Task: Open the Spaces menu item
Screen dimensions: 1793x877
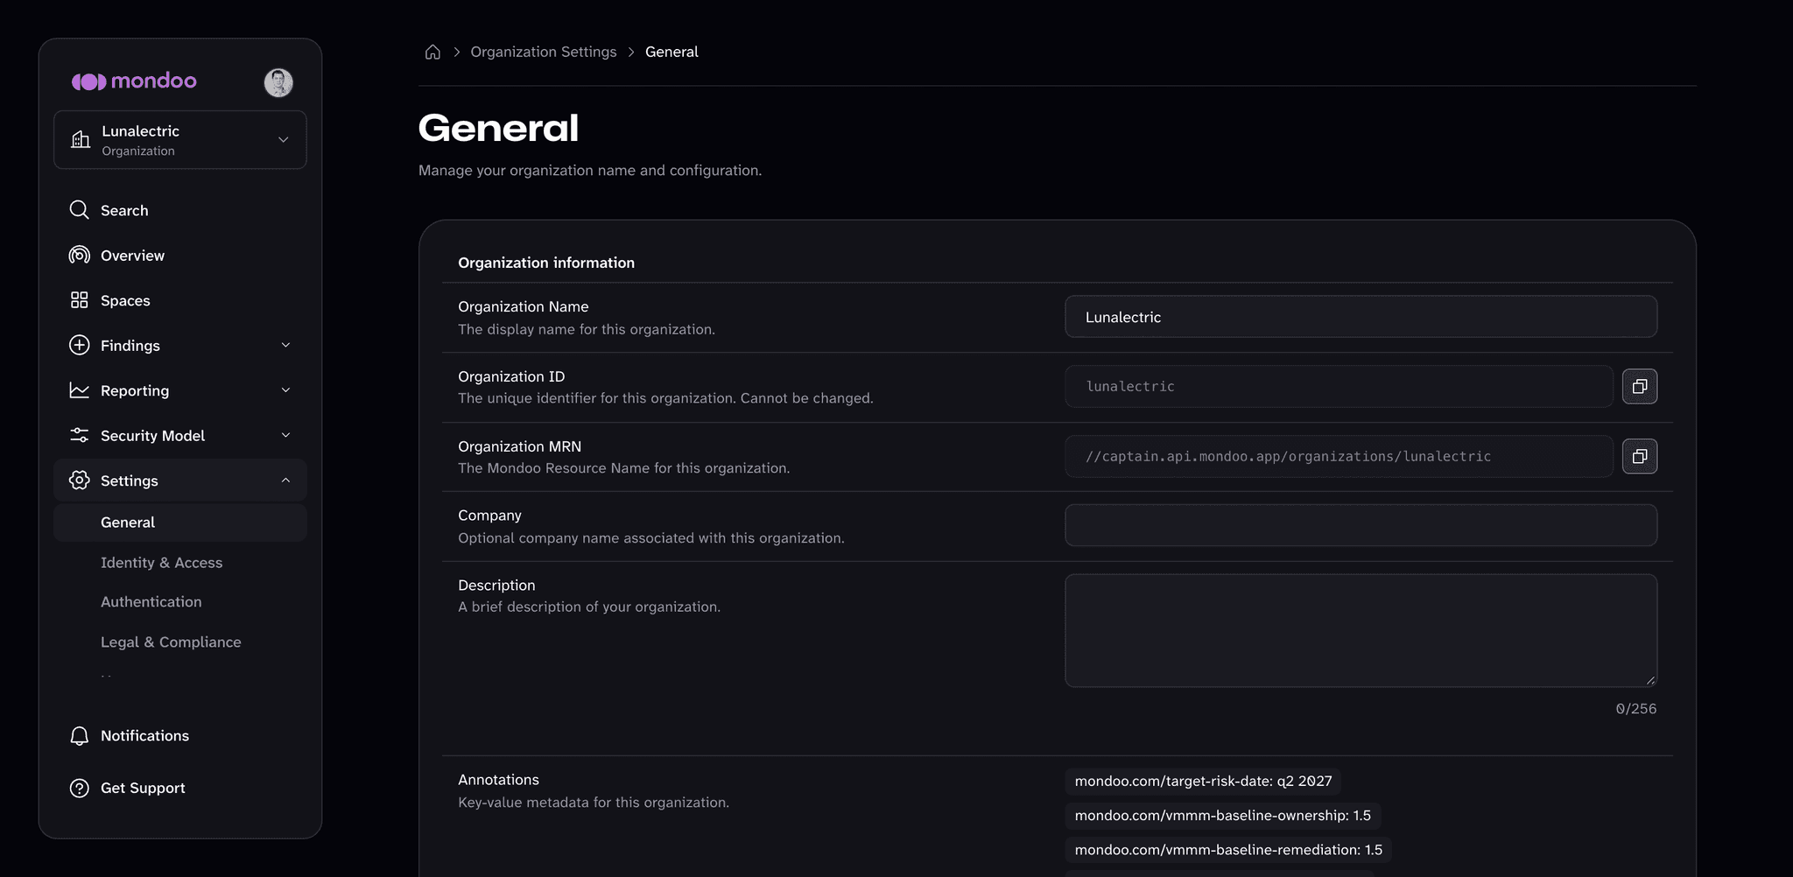Action: (x=180, y=300)
